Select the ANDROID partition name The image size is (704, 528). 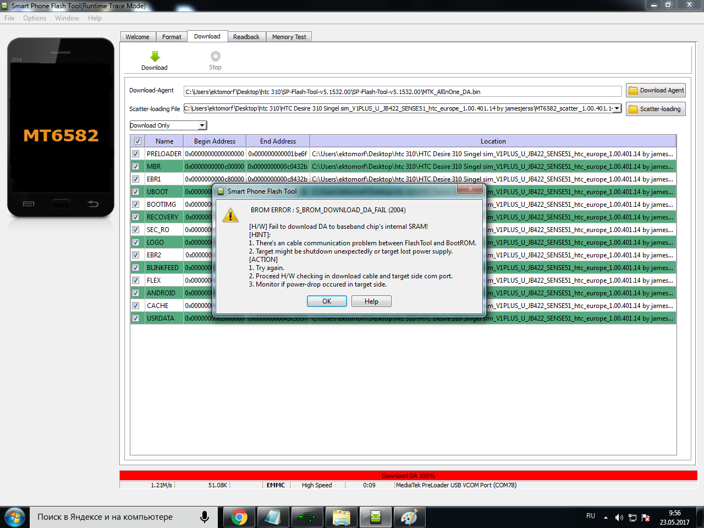(161, 293)
